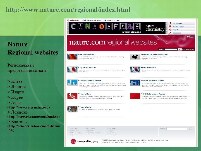The image size is (201, 151).
Task: Click the Japanese flag thumbnail
Action: [72, 70]
